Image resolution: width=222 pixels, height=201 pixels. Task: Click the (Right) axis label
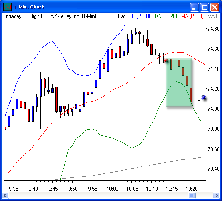[35, 16]
